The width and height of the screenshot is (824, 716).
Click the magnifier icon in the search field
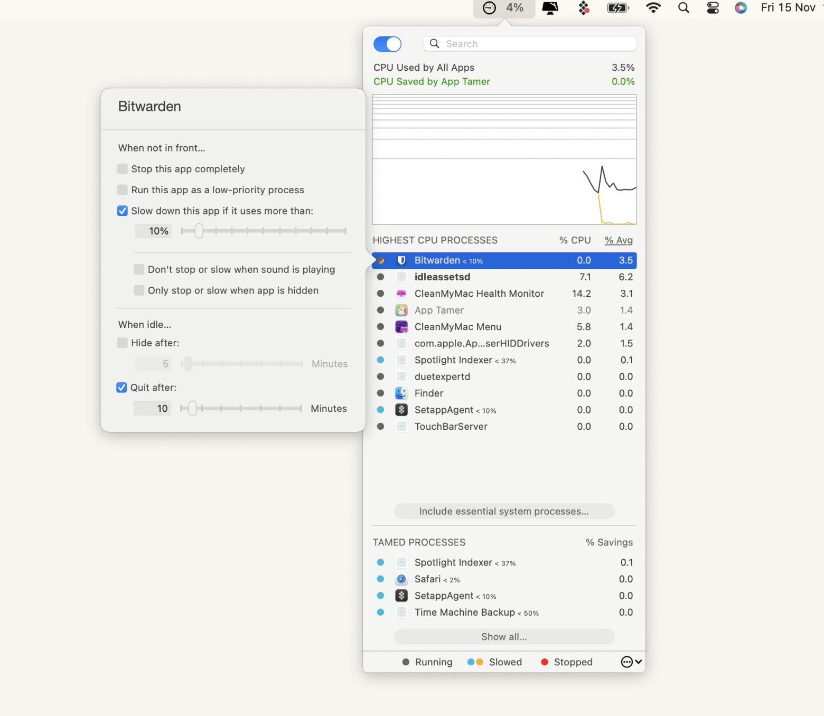pos(434,44)
